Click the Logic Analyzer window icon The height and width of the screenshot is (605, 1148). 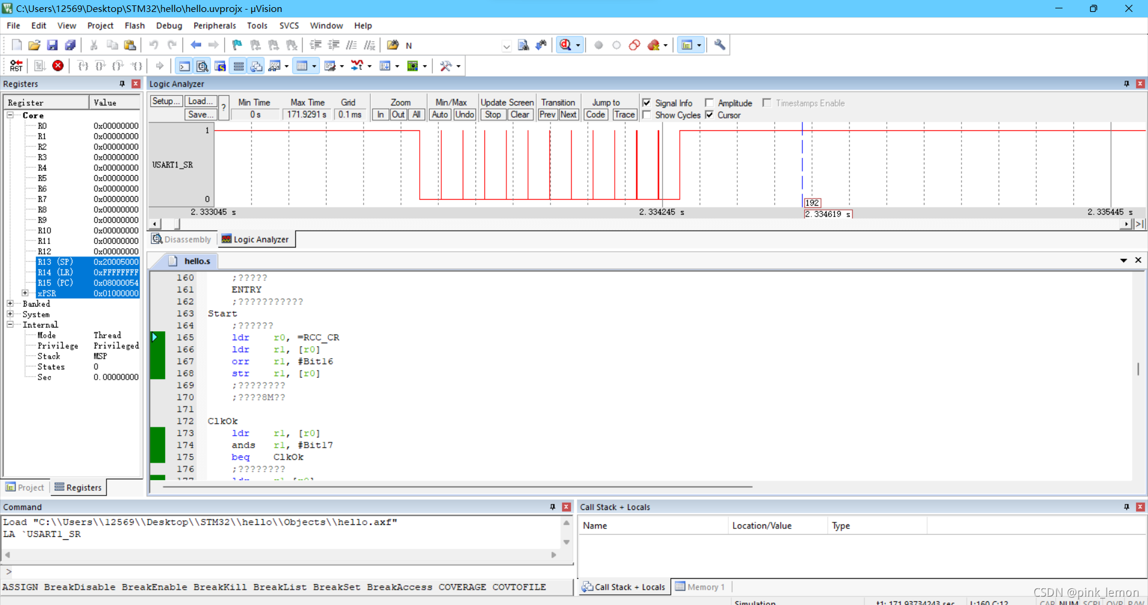(x=356, y=66)
